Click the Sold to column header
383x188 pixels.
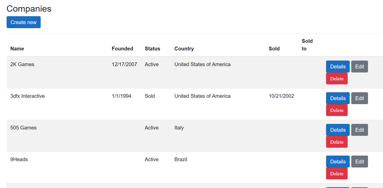coord(307,45)
